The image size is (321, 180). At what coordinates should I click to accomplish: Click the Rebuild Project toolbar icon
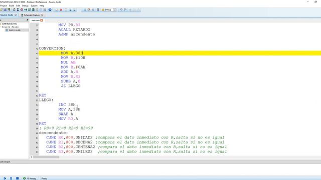(89, 9)
